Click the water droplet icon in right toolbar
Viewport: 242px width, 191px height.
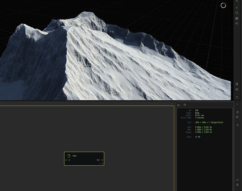point(237,125)
